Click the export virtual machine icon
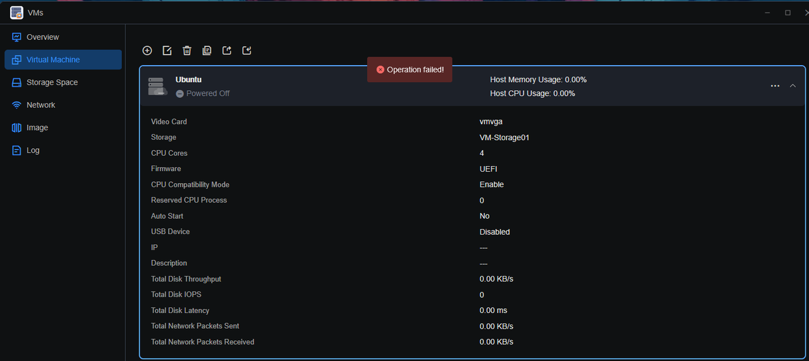The image size is (809, 361). point(227,50)
